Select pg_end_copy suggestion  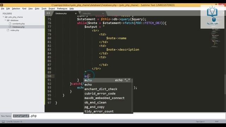[x=107, y=107]
